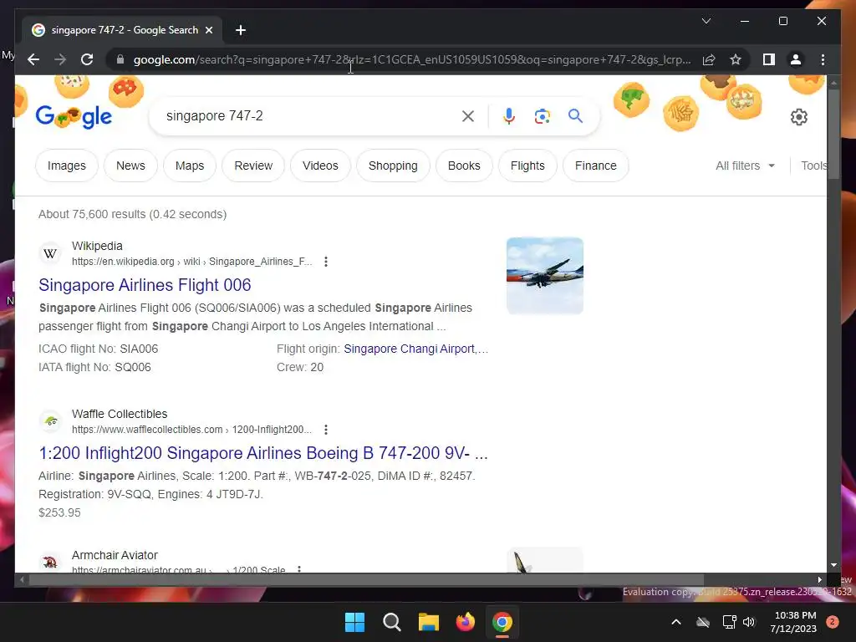Screen dimensions: 856x642
Task: Open tab search chevron in title bar
Action: 706,21
